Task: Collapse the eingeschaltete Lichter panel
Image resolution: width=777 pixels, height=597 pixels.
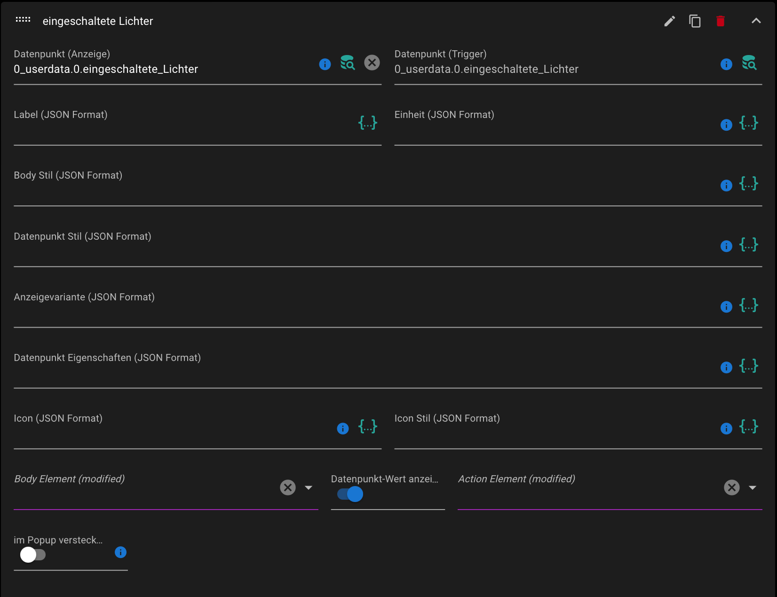Action: coord(756,21)
